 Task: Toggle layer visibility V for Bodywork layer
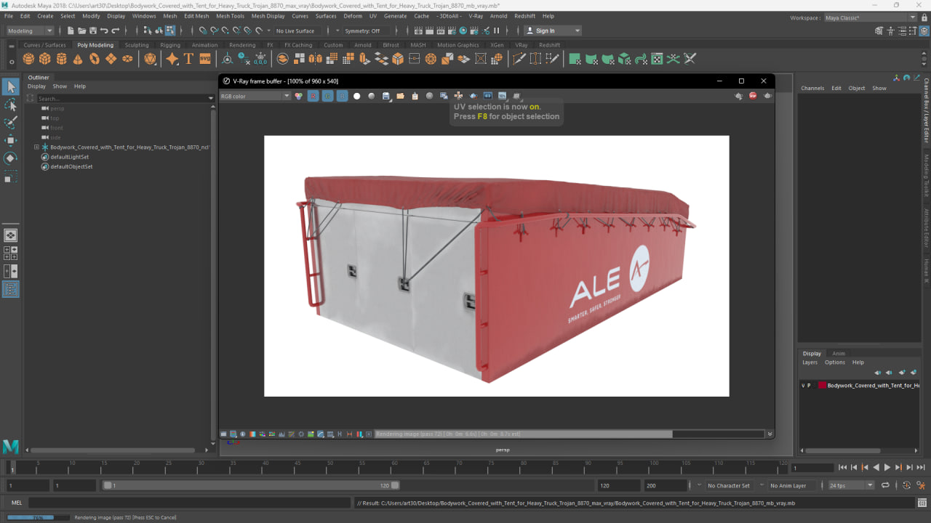(x=803, y=386)
